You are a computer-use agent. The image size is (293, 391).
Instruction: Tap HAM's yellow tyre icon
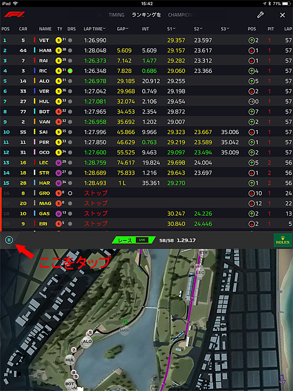(x=59, y=50)
